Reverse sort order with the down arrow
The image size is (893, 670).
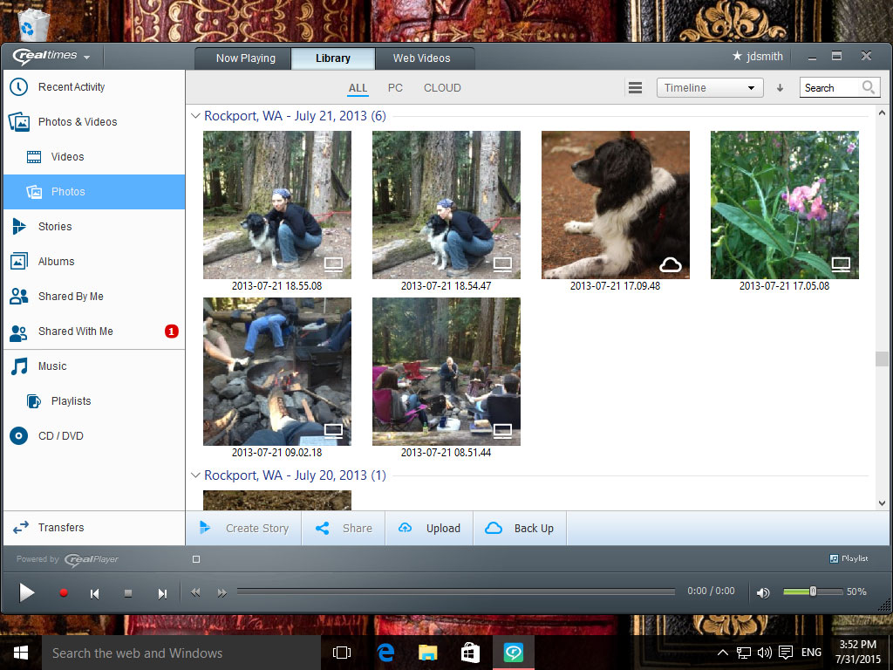(x=781, y=88)
